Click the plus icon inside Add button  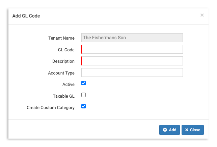(165, 130)
